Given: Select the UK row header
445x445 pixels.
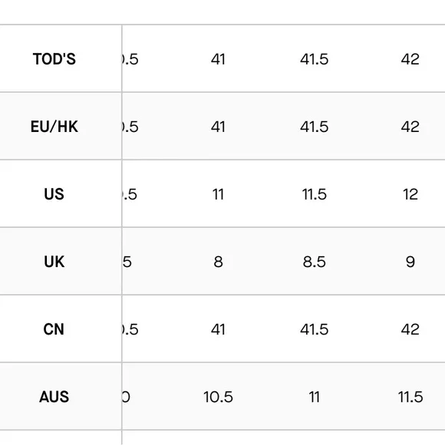Looking at the screenshot, I should coord(54,262).
